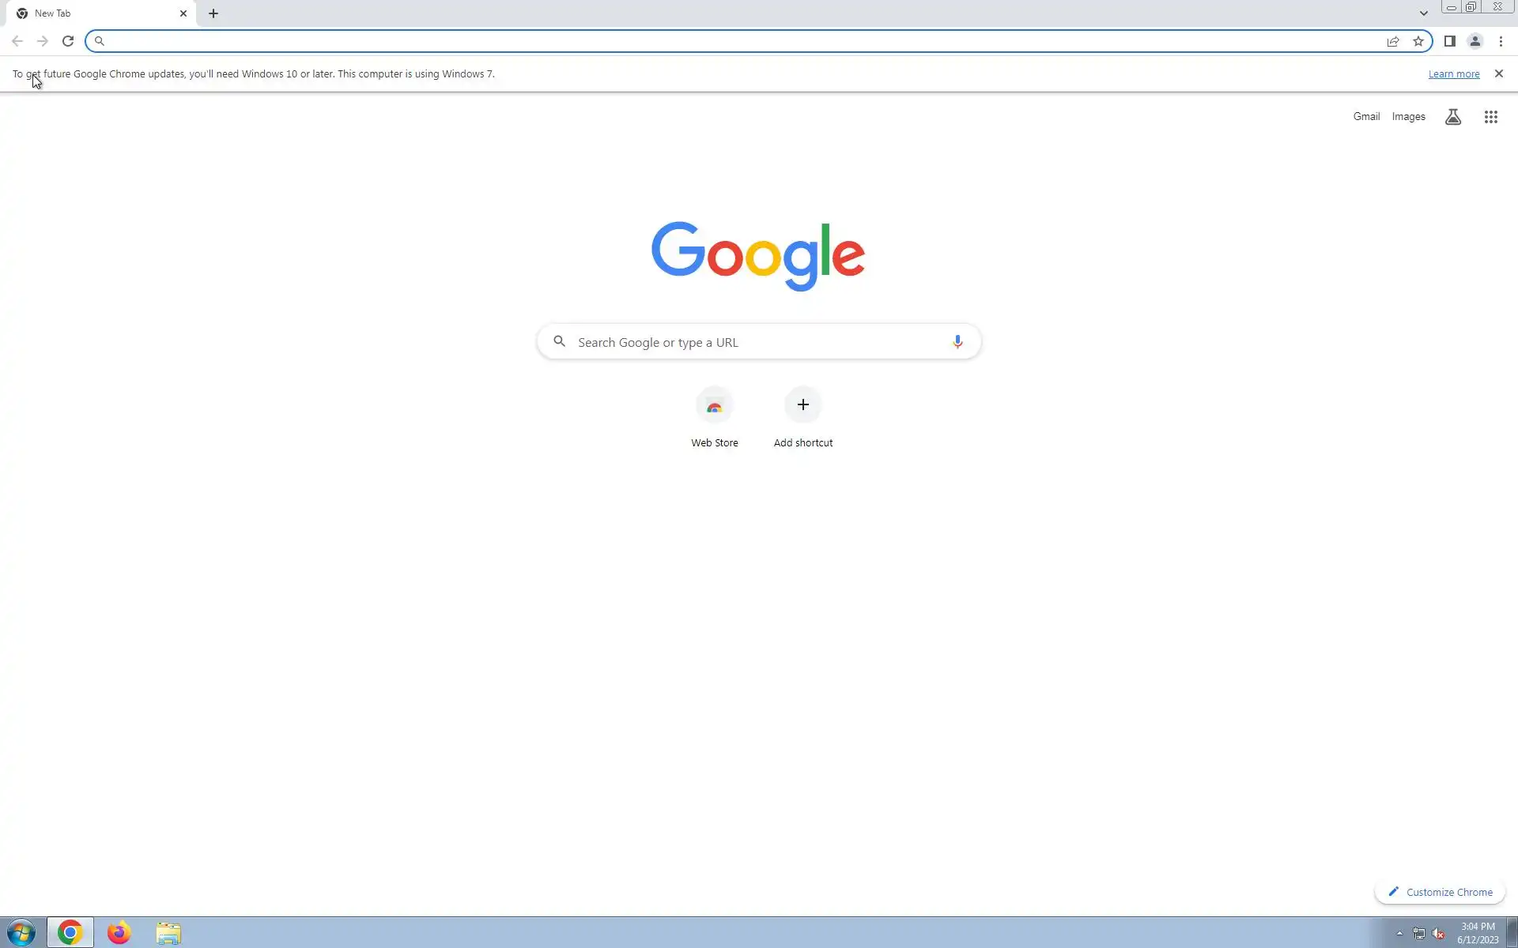Open the Gmail link
Image resolution: width=1518 pixels, height=948 pixels.
pos(1365,116)
